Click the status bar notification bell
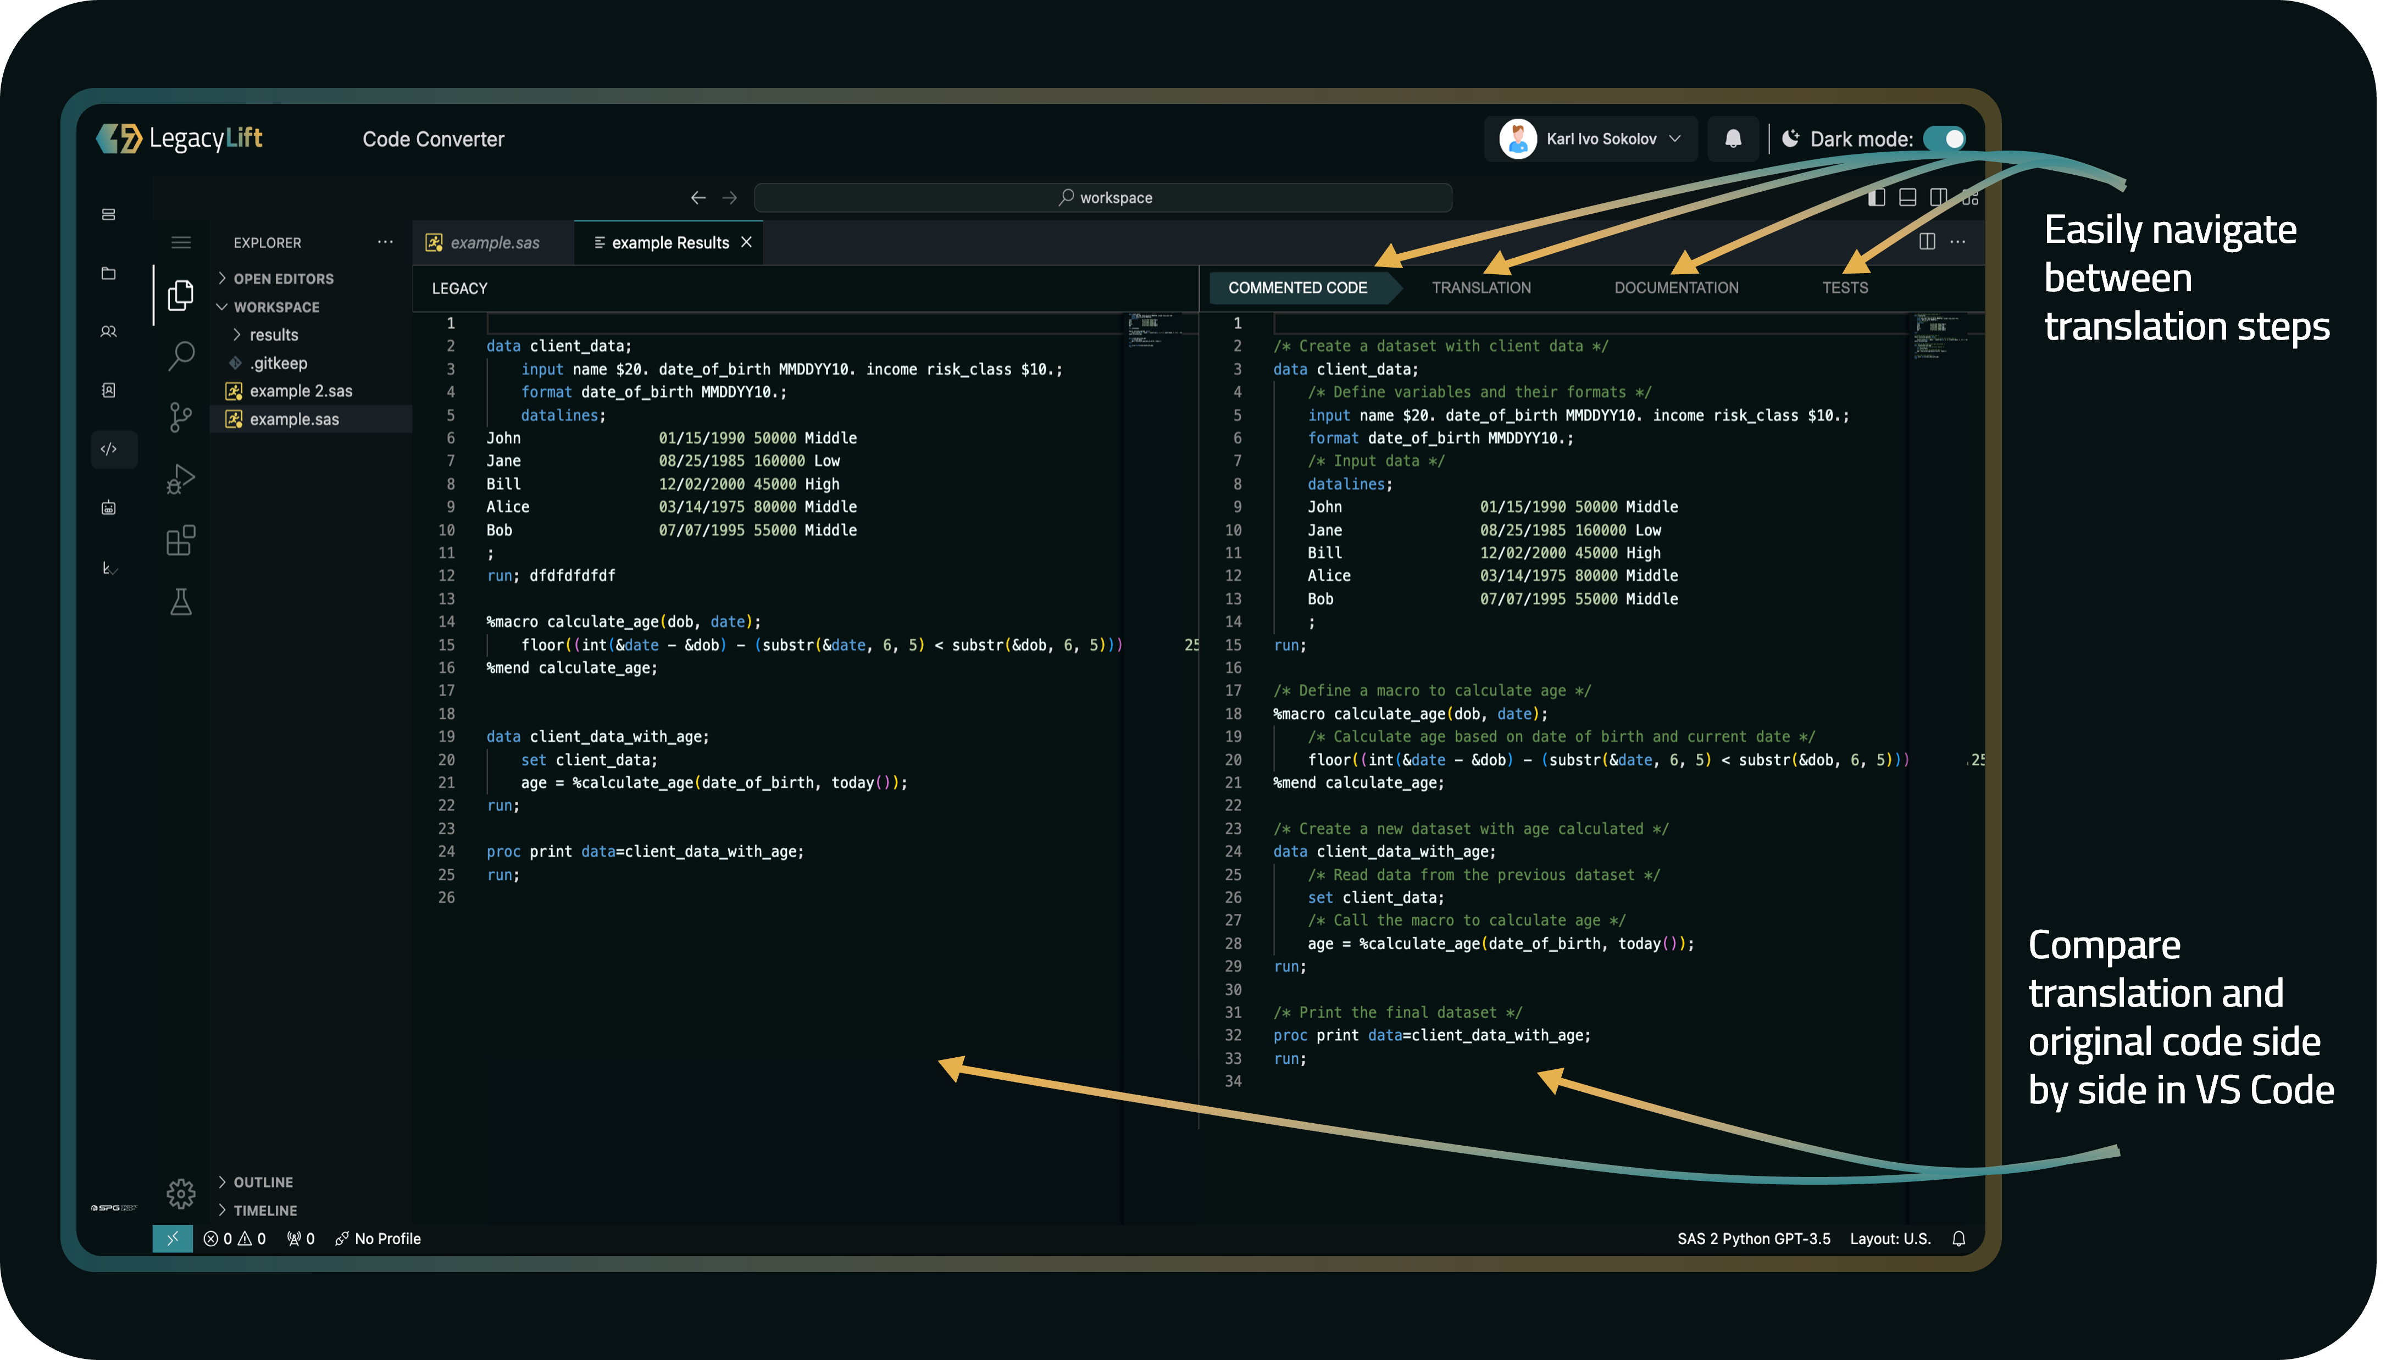Screen dimensions: 2397x1360 (x=1958, y=1239)
